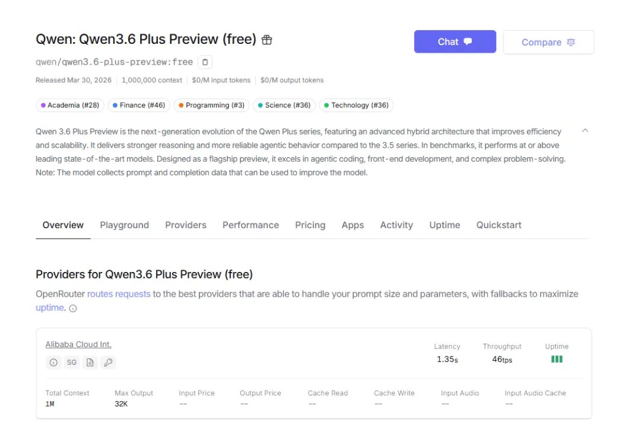
Task: Start a chat with the Chat button
Action: tap(455, 41)
